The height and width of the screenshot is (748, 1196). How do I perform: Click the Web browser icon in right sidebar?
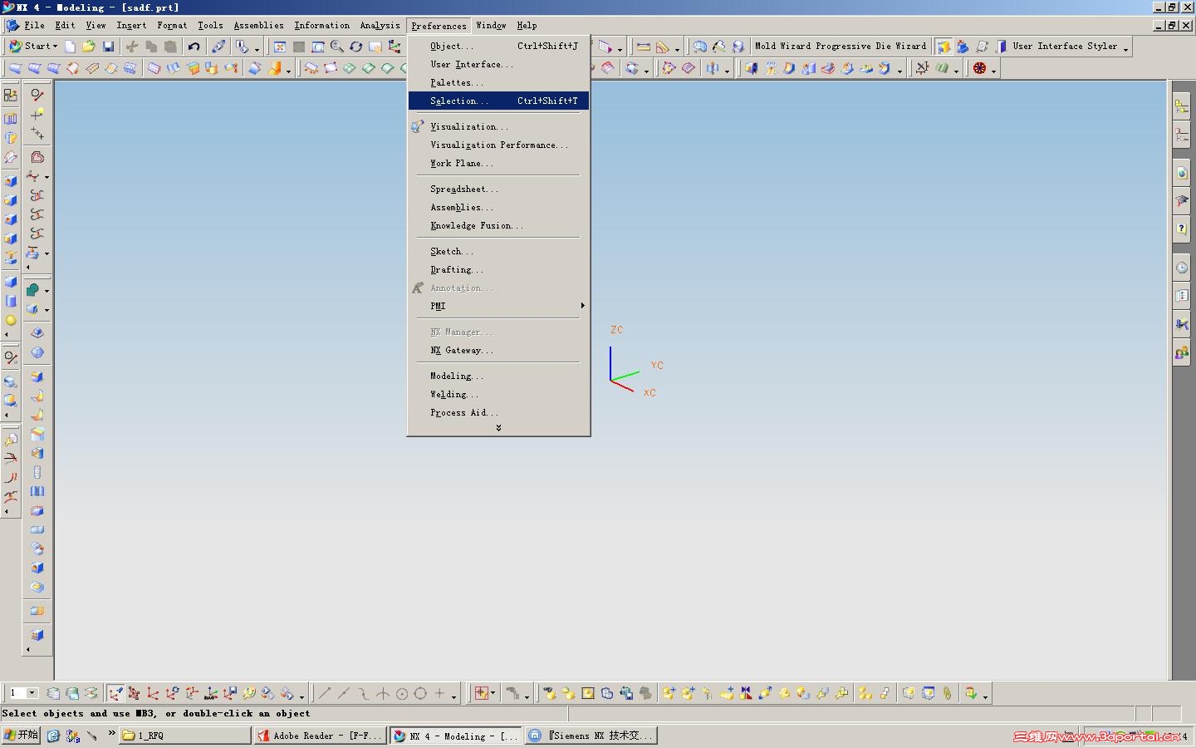click(1181, 173)
